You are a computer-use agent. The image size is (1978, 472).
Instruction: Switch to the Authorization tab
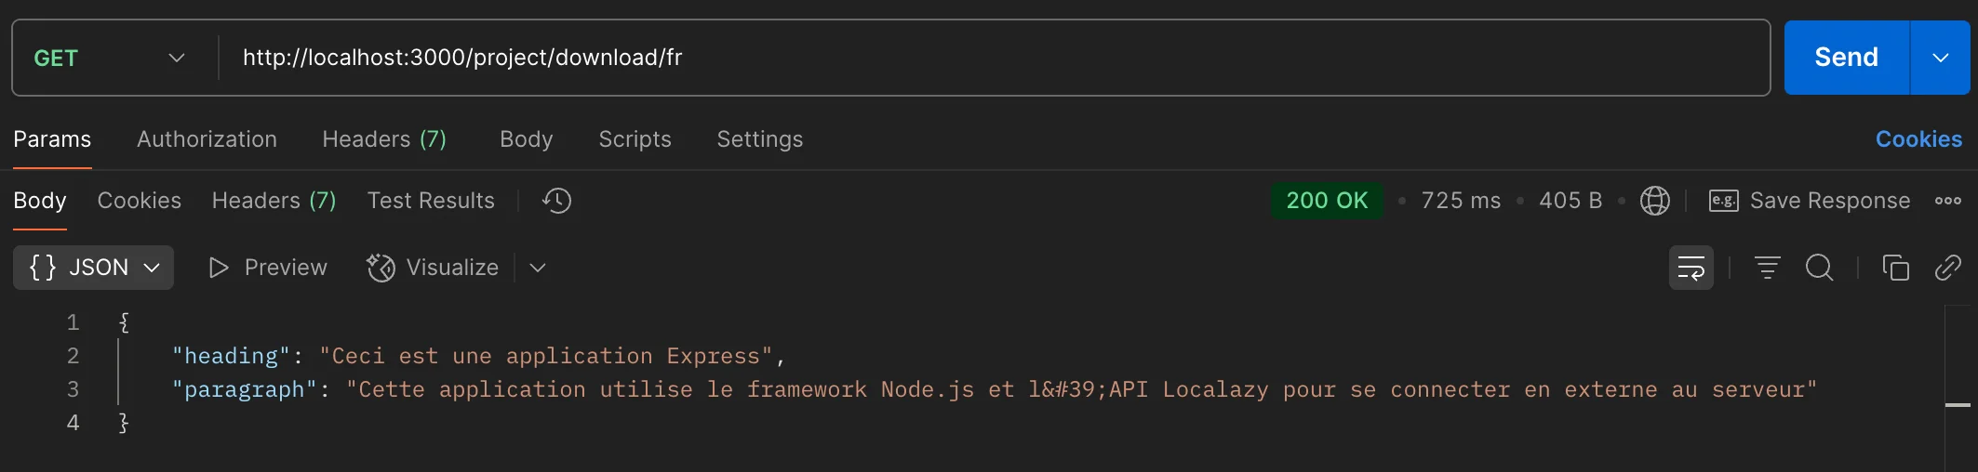click(x=207, y=139)
